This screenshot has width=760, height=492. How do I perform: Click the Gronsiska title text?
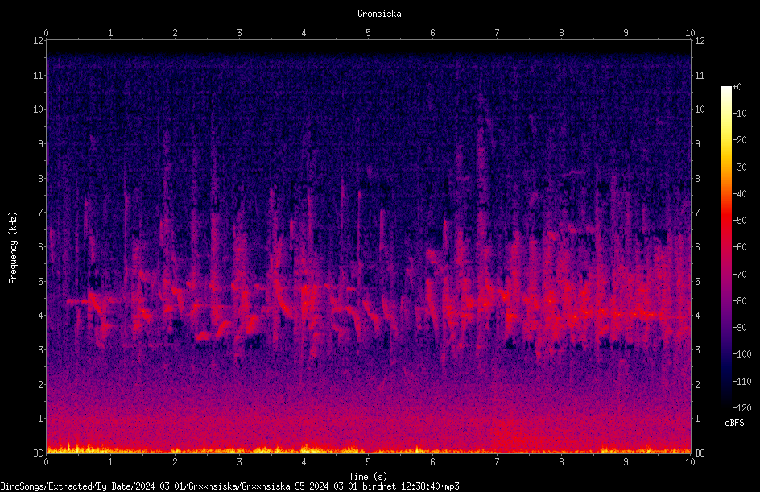[x=379, y=14]
